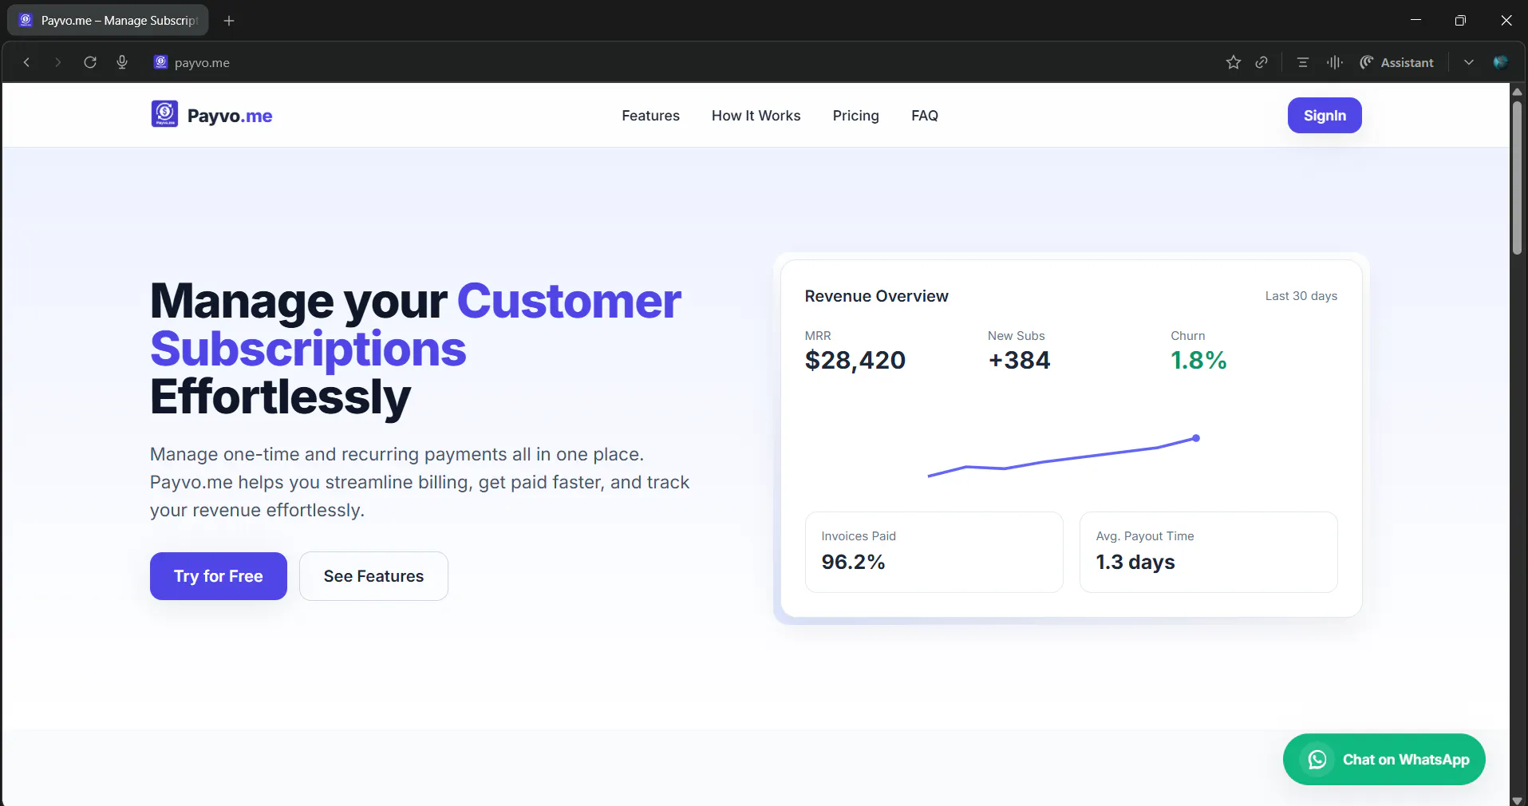The image size is (1528, 806).
Task: Click the revenue chart end point dot
Action: point(1196,438)
